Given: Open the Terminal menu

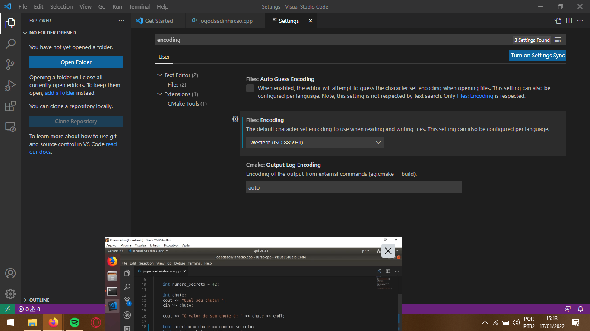Looking at the screenshot, I should click(x=140, y=6).
